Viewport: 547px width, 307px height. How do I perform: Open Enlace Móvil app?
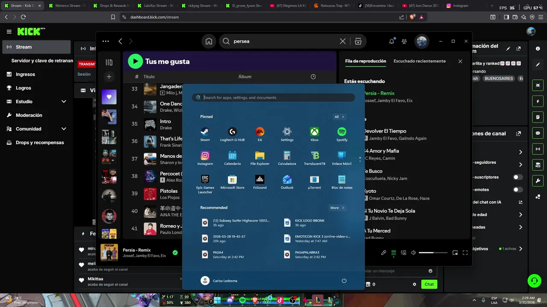click(342, 158)
